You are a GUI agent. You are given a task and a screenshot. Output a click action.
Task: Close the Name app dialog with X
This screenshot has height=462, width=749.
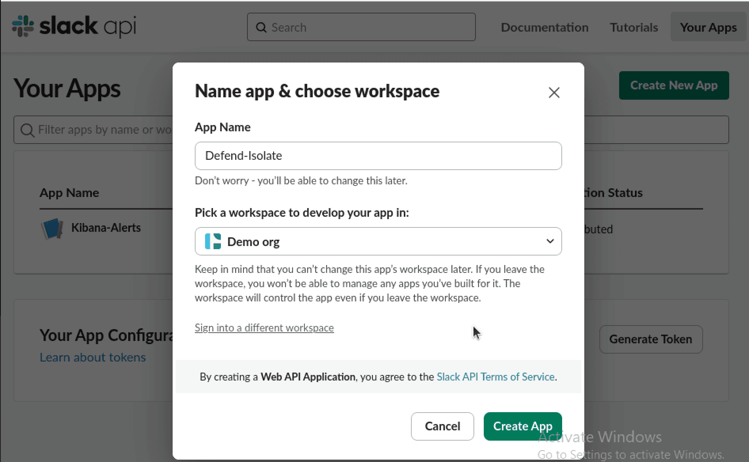click(x=554, y=93)
